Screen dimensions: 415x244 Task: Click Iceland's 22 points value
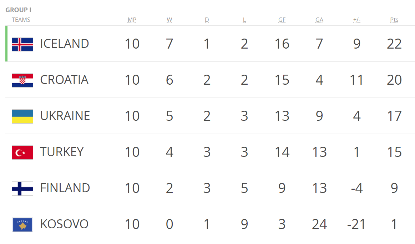[x=394, y=44]
